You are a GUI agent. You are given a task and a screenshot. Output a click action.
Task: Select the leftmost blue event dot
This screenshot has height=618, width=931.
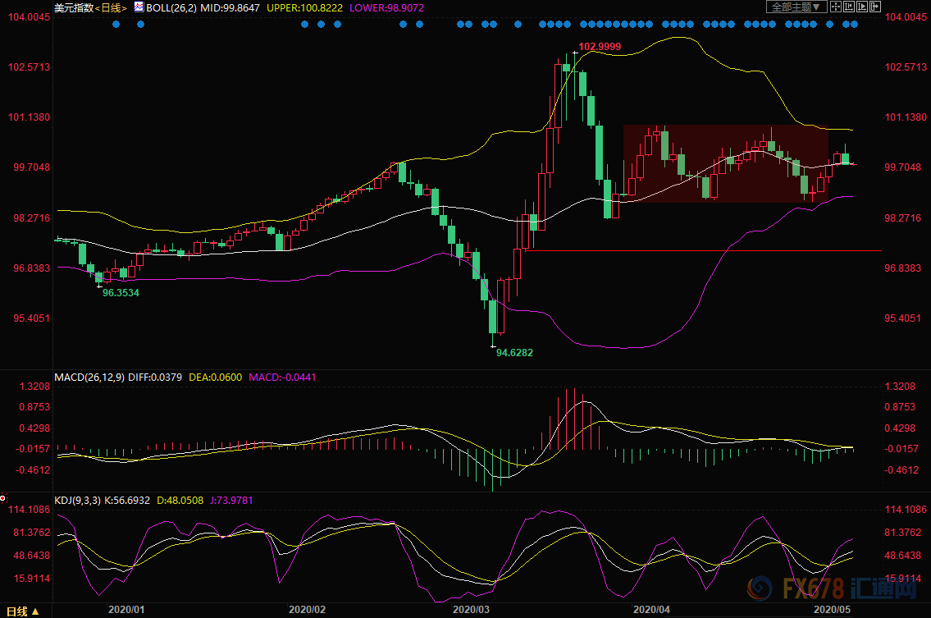click(116, 24)
